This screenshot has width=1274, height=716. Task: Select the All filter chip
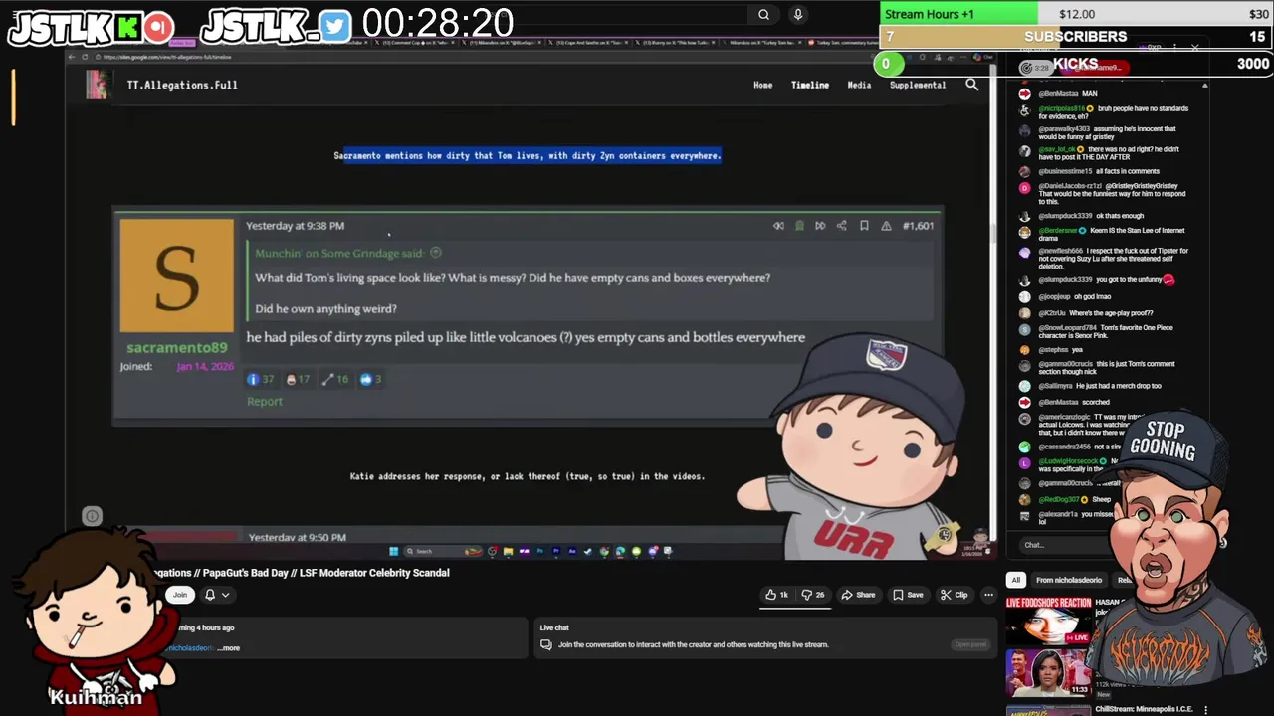tap(1015, 580)
